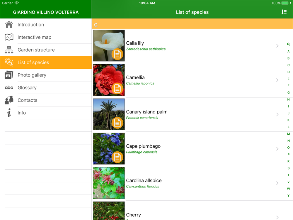Jump to letter B in index

(x=289, y=58)
